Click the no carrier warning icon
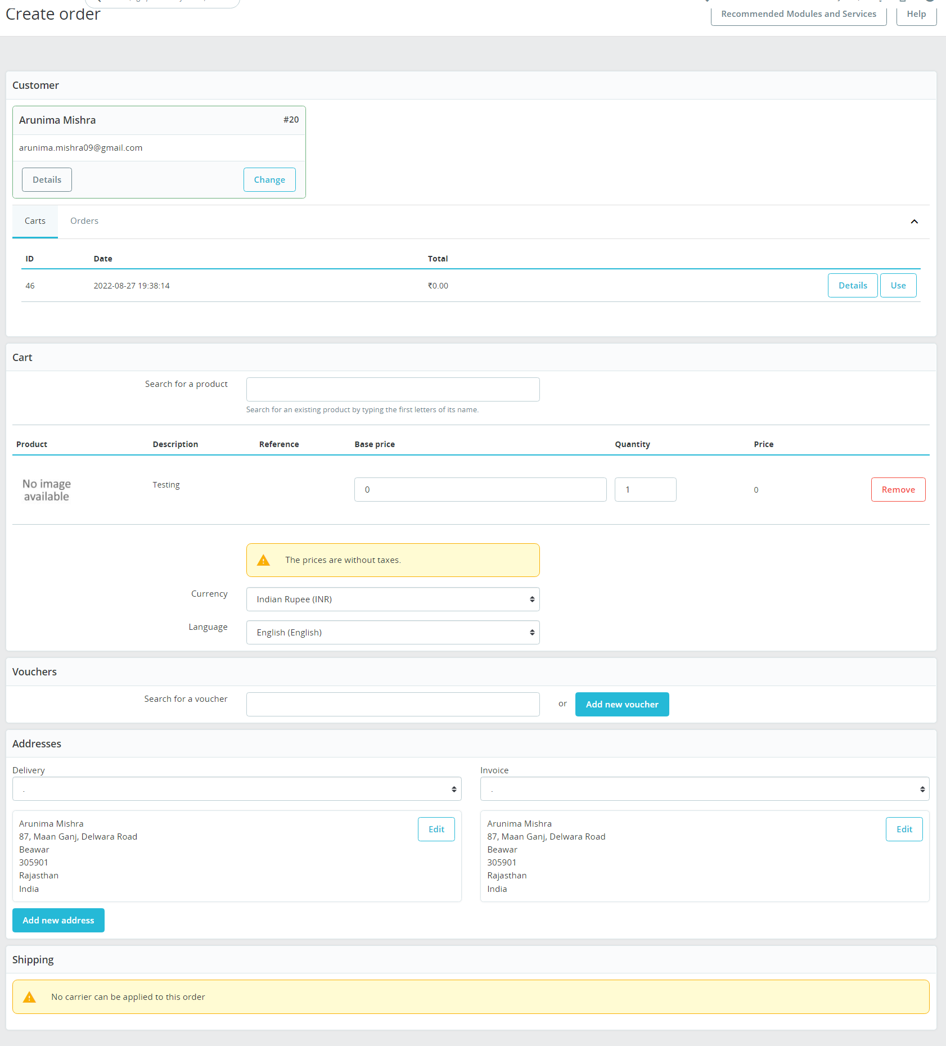Viewport: 946px width, 1046px height. coord(29,997)
